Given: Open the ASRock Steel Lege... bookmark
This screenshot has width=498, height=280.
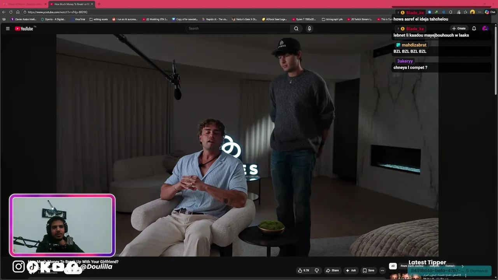Looking at the screenshot, I should pos(275,19).
